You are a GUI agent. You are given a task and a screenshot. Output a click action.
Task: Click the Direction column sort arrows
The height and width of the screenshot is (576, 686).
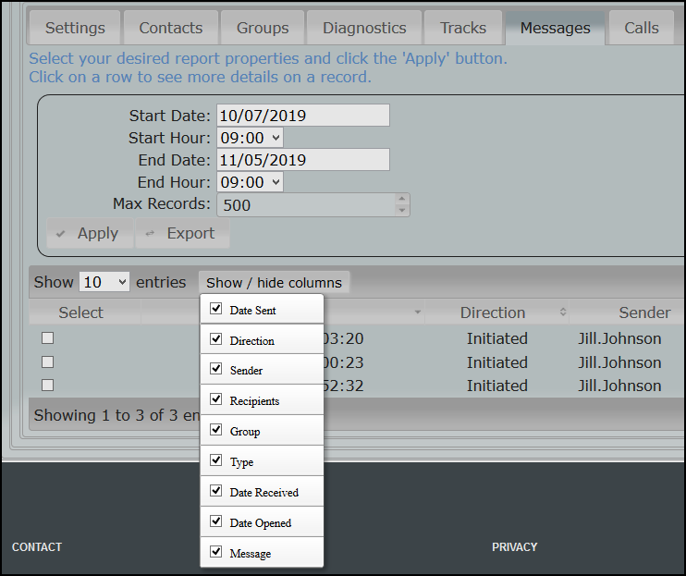[563, 313]
